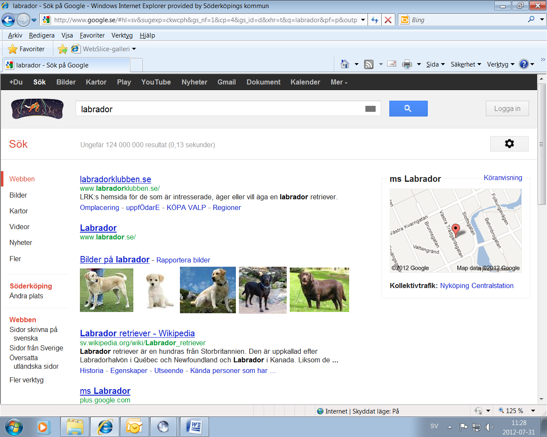The width and height of the screenshot is (547, 437).
Task: Open the Verktyg command bar dropdown
Action: 501,64
